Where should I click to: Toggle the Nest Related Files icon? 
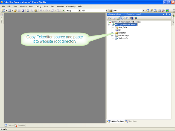coord(122,18)
